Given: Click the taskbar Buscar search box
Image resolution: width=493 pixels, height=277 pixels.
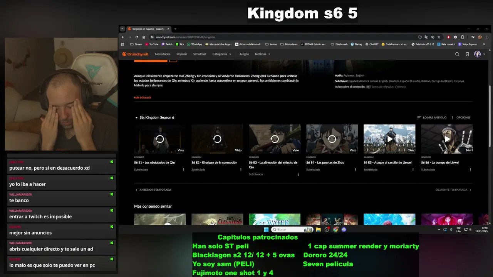Looking at the screenshot, I should tap(292, 230).
